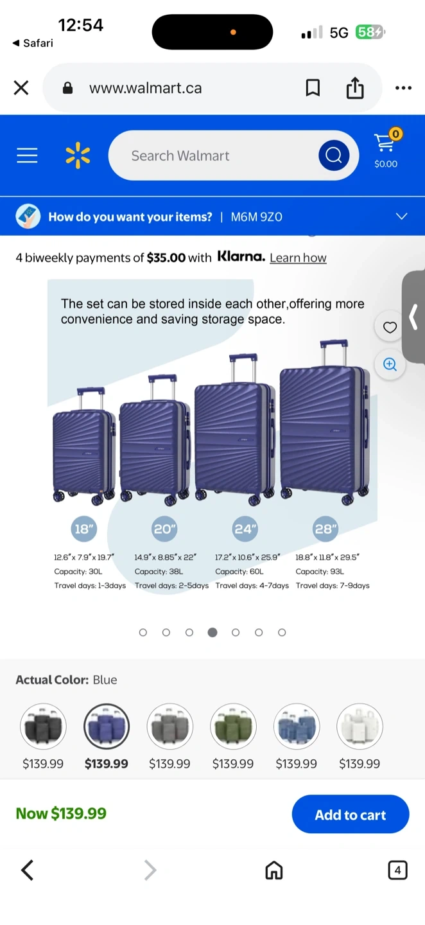Tap the Walmart spark logo
Image resolution: width=425 pixels, height=925 pixels.
point(78,155)
